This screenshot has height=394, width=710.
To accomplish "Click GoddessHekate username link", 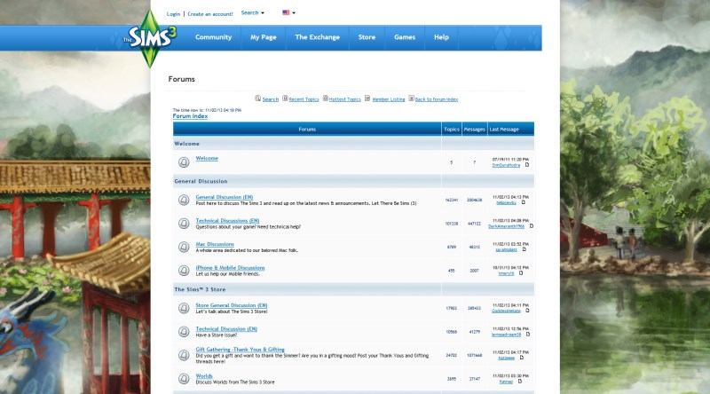I will tap(506, 311).
